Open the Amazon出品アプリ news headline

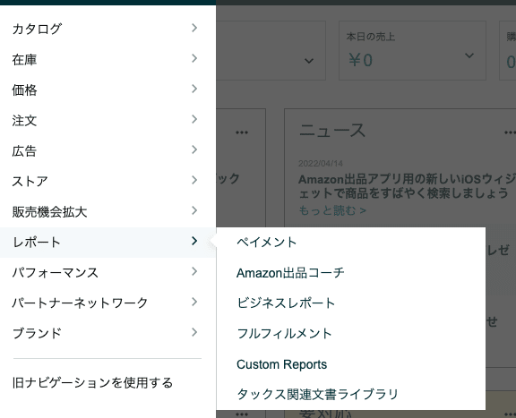tap(407, 186)
